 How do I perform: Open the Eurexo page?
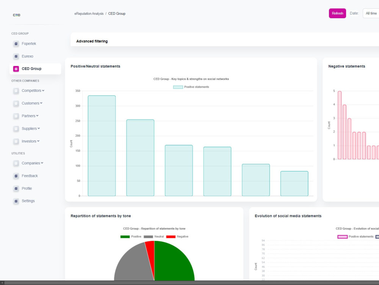coord(27,56)
